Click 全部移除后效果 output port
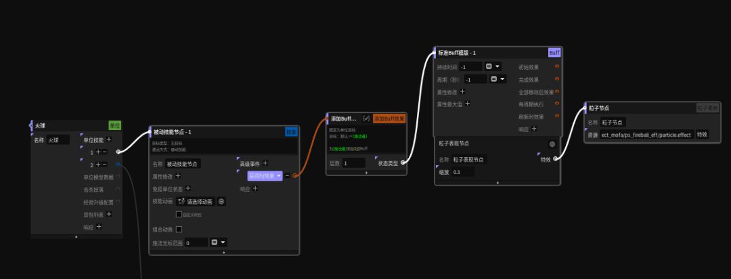Screen dimensions: 731x279 coord(556,92)
